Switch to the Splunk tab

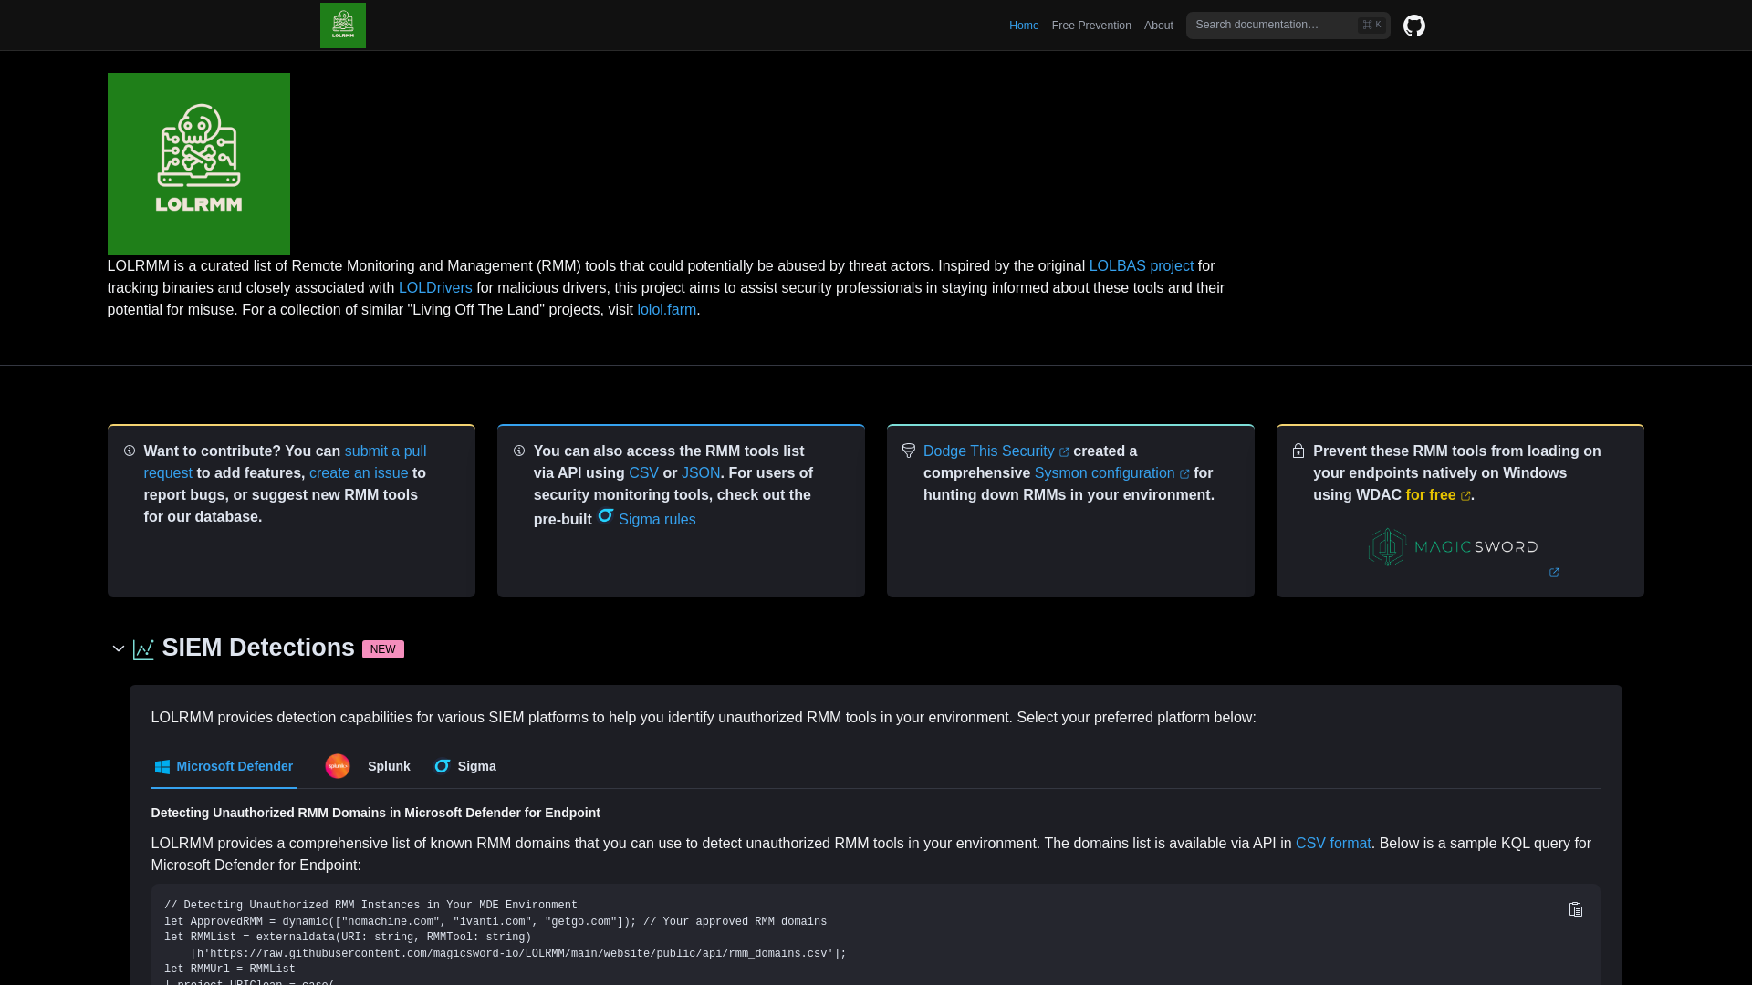click(368, 766)
